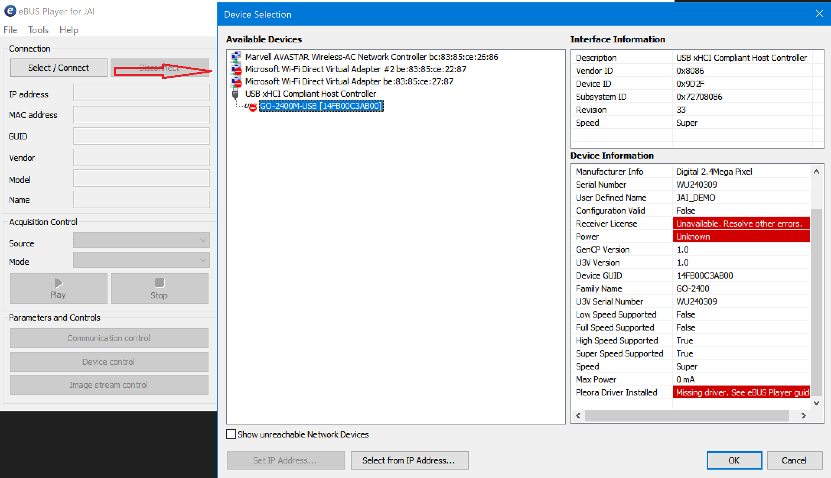831x478 pixels.
Task: Click the USB xHCI Host Controller USB plug icon
Action: pyautogui.click(x=235, y=94)
